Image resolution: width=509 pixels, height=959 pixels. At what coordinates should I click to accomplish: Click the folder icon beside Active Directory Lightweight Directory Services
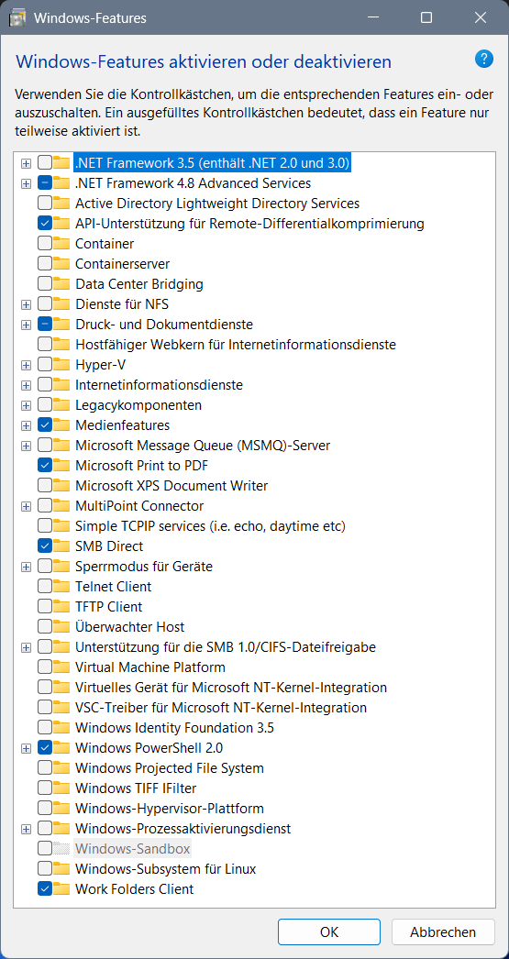point(61,203)
